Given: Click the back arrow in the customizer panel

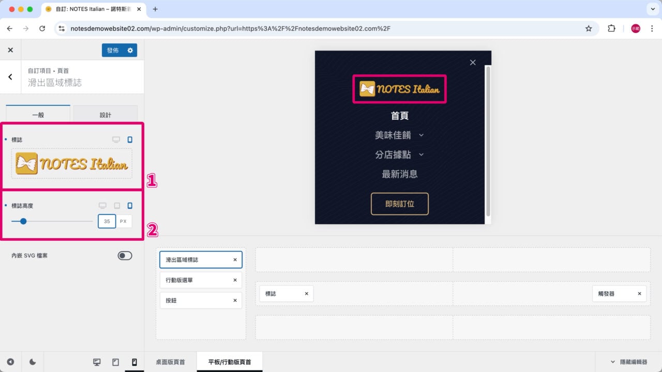Looking at the screenshot, I should [x=9, y=76].
